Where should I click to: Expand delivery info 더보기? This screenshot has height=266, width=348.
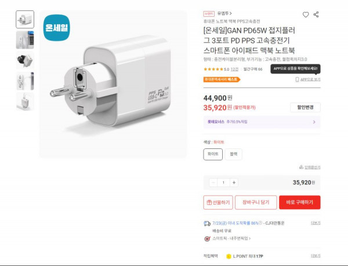pyautogui.click(x=316, y=223)
